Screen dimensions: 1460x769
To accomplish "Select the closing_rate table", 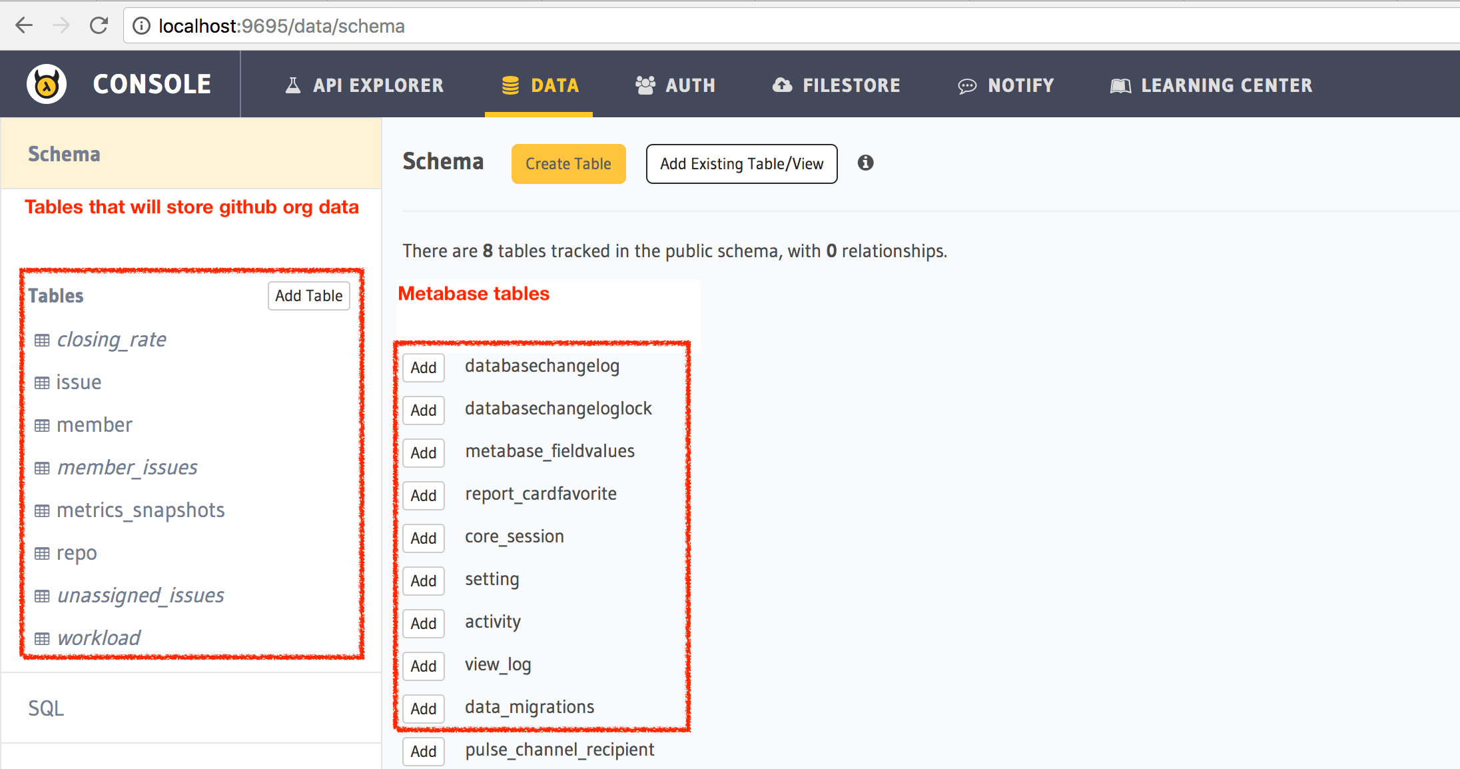I will coord(111,339).
